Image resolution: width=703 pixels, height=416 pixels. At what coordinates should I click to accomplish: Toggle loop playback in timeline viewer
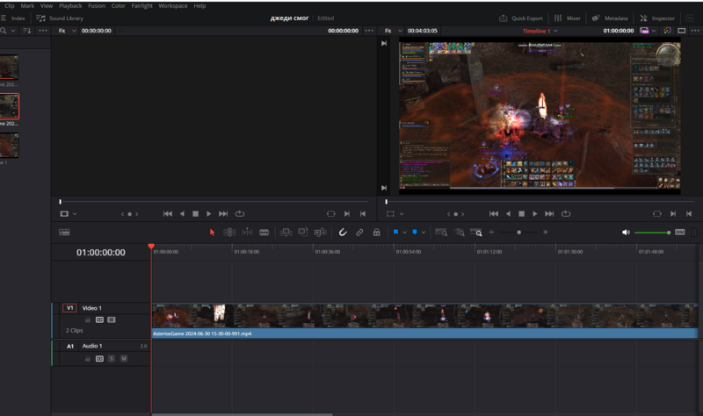[566, 214]
